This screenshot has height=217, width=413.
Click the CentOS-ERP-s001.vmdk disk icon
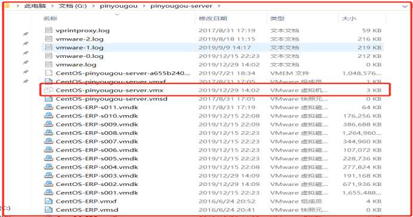click(49, 193)
